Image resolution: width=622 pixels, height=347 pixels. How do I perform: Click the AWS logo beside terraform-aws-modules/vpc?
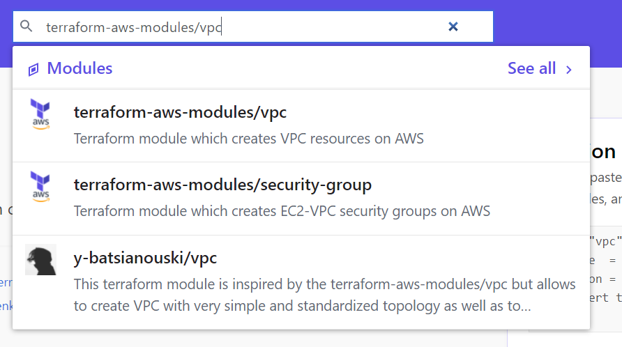coord(40,114)
